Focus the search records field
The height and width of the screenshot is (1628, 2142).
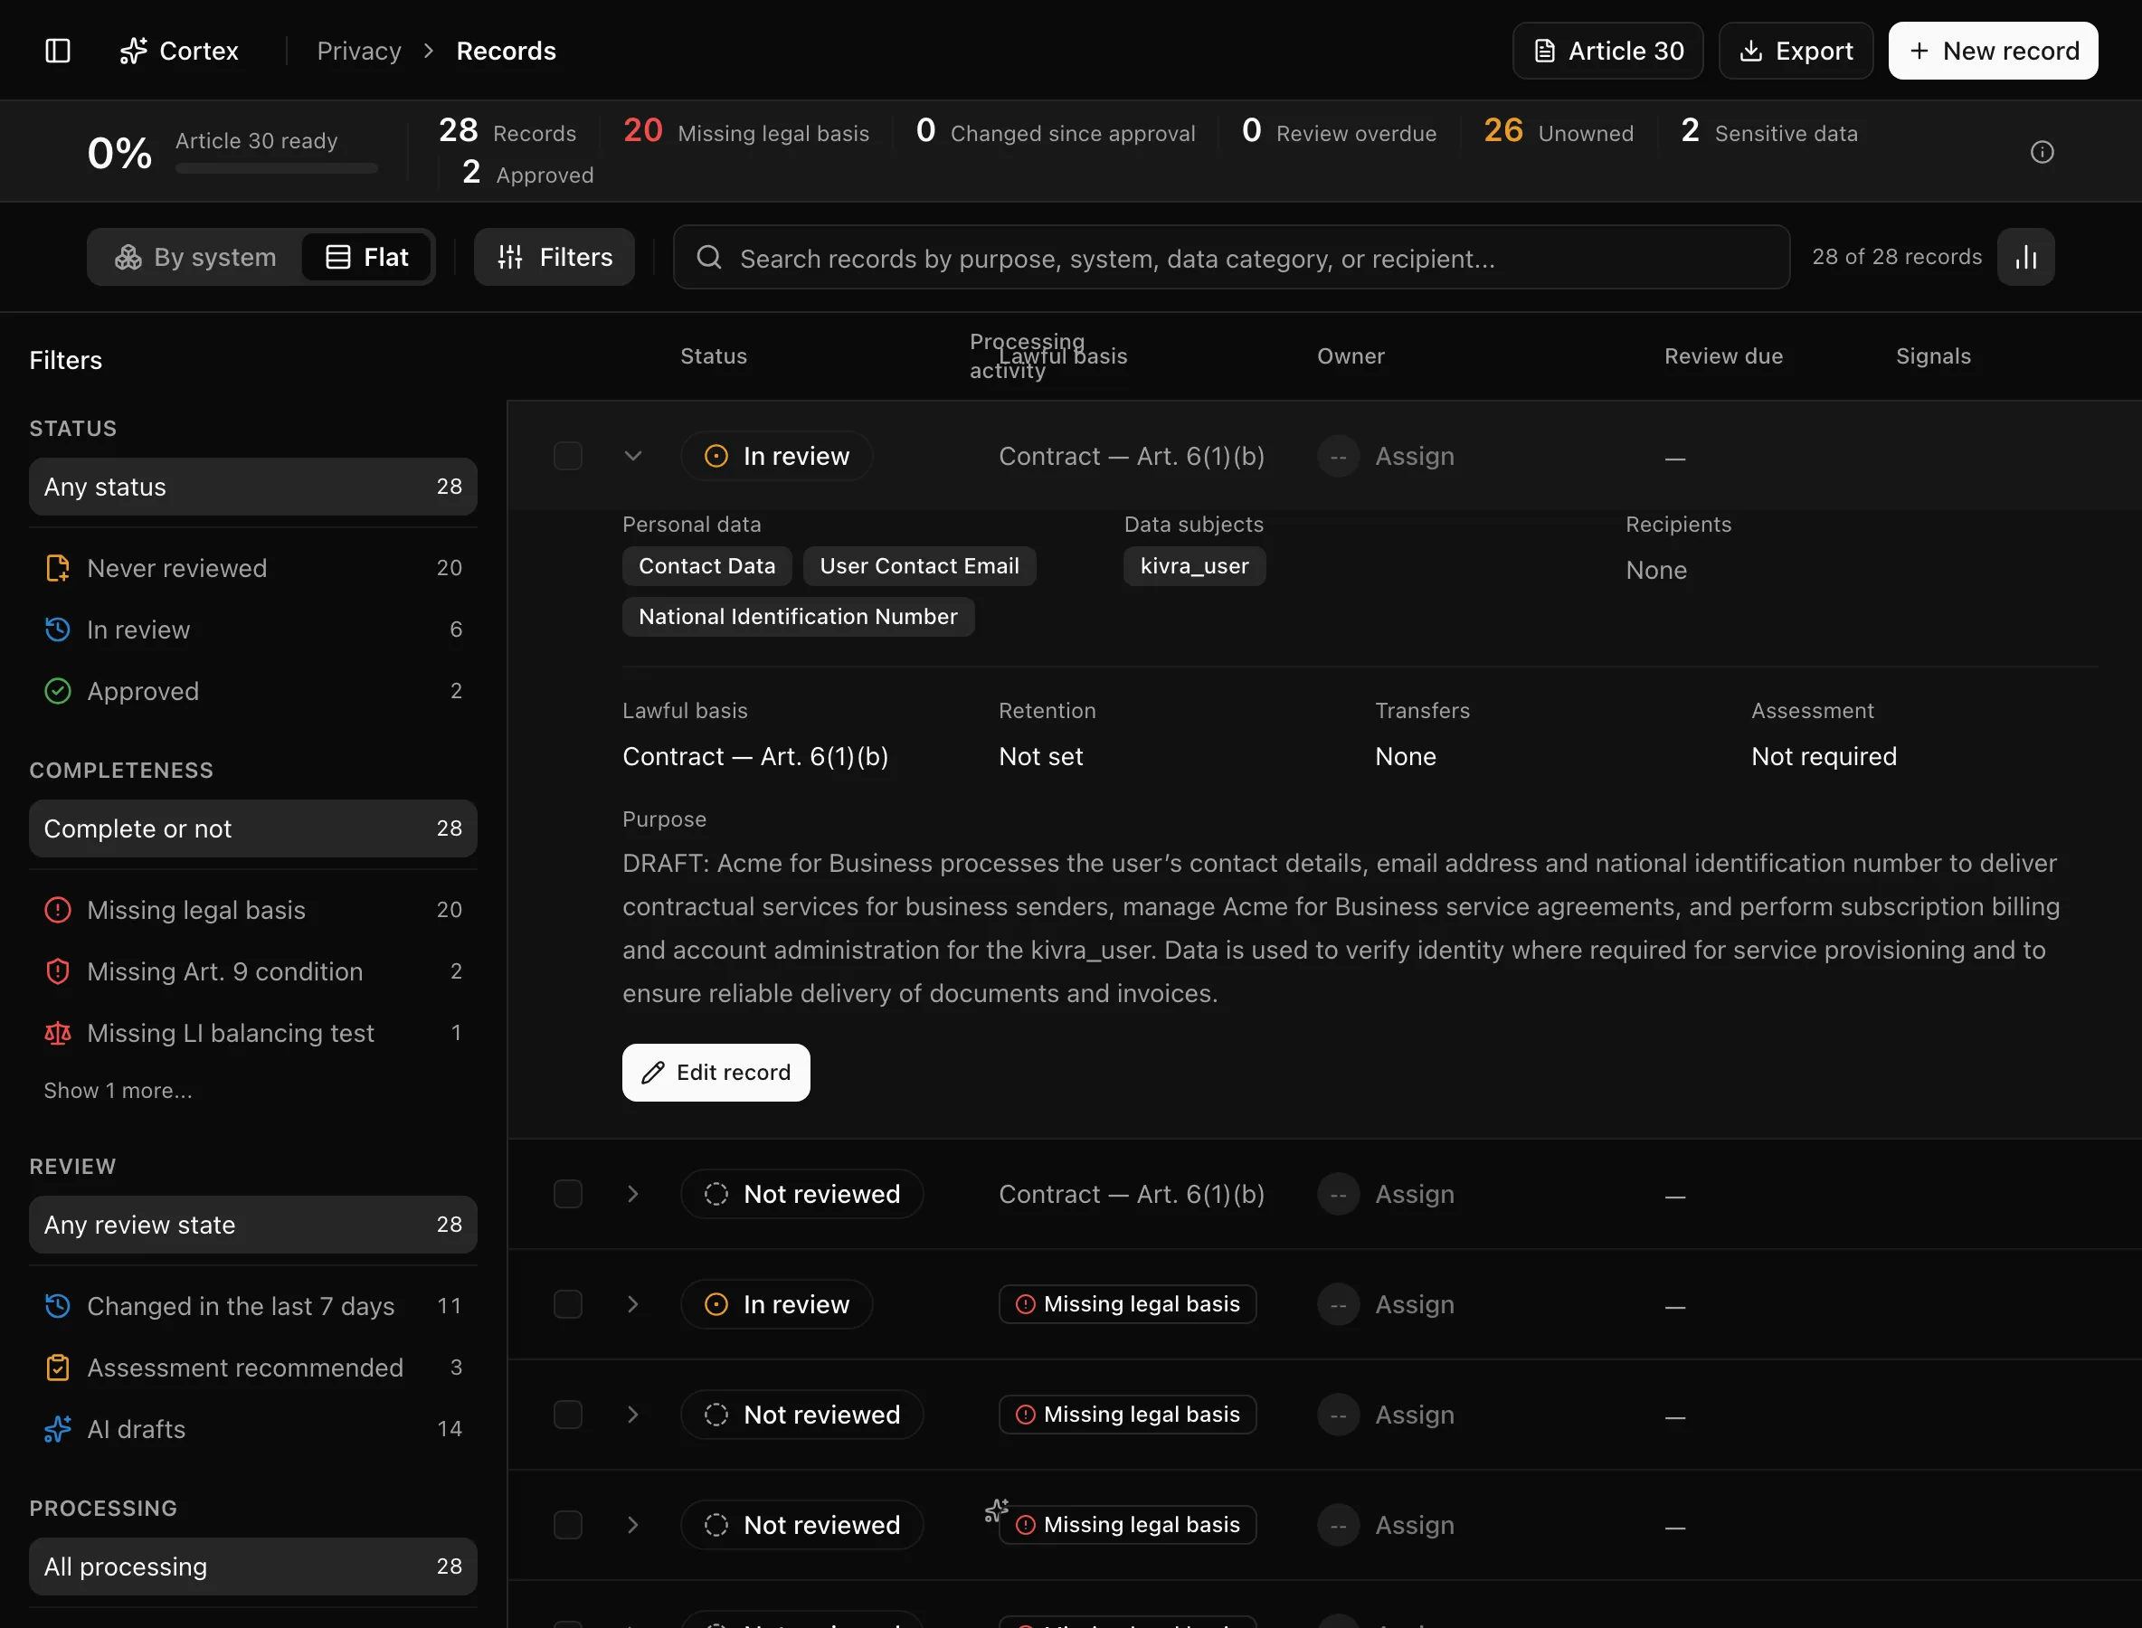pyautogui.click(x=1231, y=257)
